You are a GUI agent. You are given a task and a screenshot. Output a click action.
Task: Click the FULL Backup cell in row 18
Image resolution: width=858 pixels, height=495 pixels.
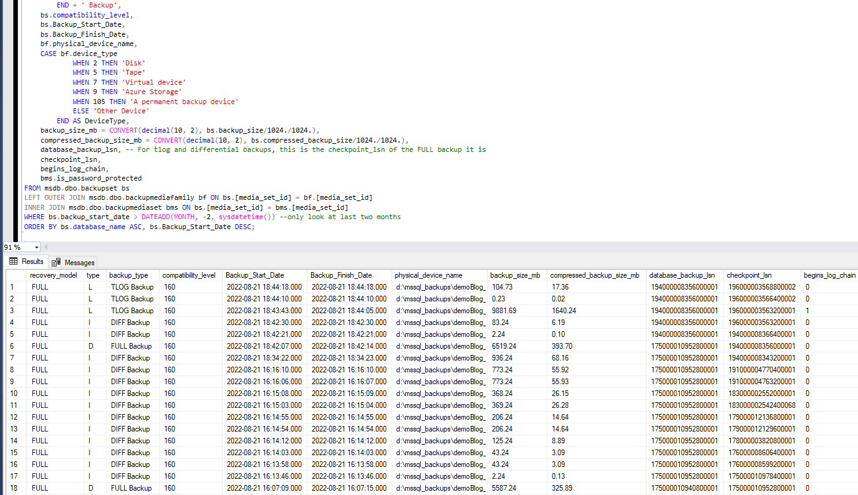coord(132,488)
